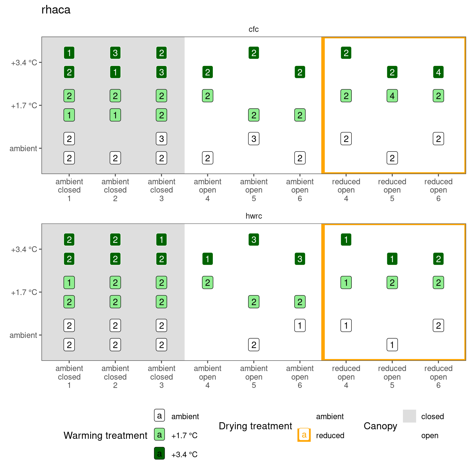Click dark green 3 tile in cfc ambient closed 2
The width and height of the screenshot is (471, 471).
click(x=115, y=53)
